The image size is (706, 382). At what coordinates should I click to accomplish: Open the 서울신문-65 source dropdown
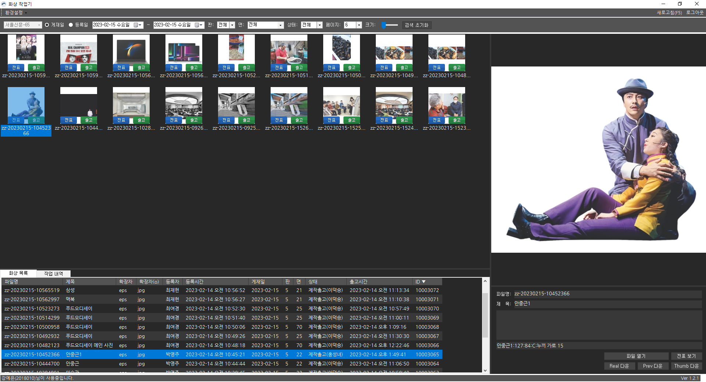pyautogui.click(x=23, y=25)
